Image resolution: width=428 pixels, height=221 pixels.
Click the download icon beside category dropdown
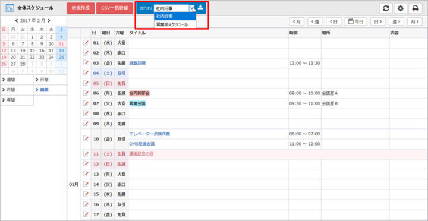point(200,8)
